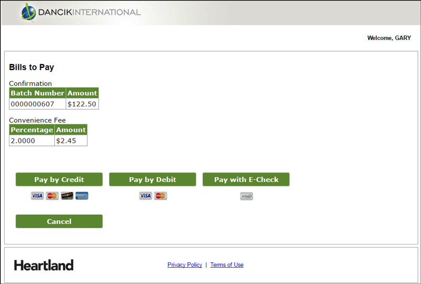Screen dimensions: 421x284
Task: Click the American Express card icon
Action: tap(82, 196)
